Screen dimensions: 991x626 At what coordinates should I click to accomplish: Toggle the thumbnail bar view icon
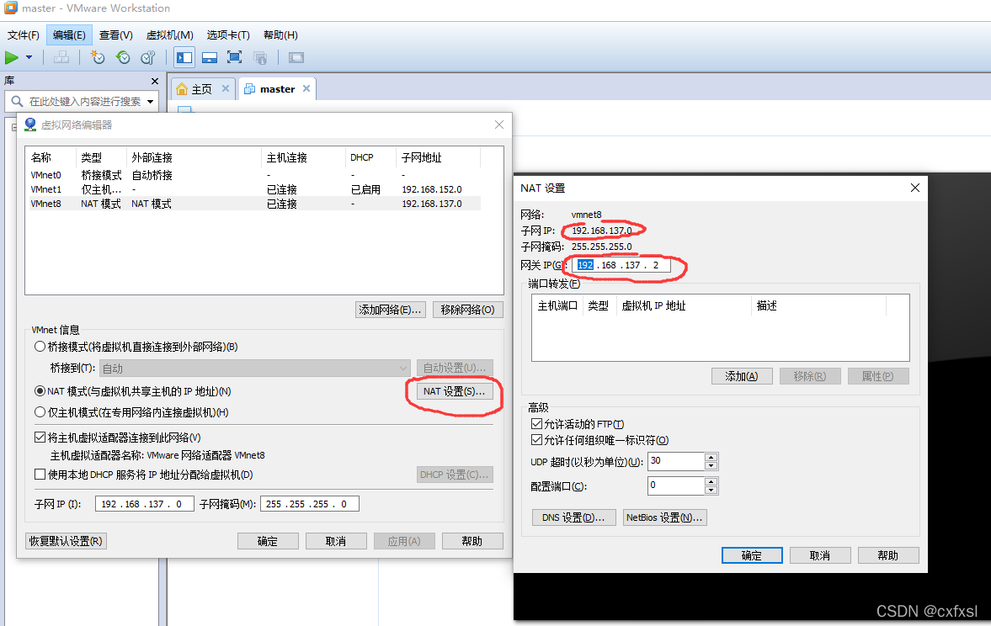click(x=209, y=57)
